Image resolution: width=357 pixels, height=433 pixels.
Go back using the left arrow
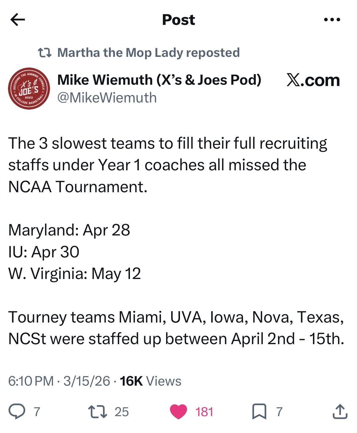point(18,20)
